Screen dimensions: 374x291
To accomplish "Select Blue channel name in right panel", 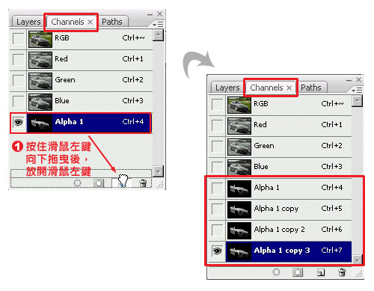I will click(261, 167).
